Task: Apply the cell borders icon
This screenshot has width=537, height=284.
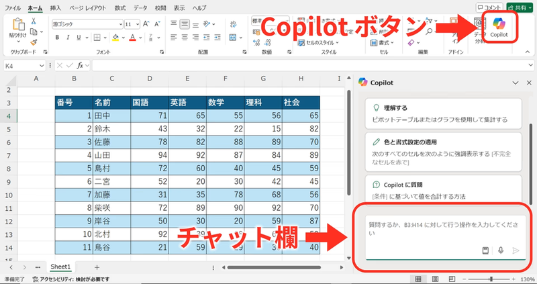Action: pyautogui.click(x=97, y=38)
